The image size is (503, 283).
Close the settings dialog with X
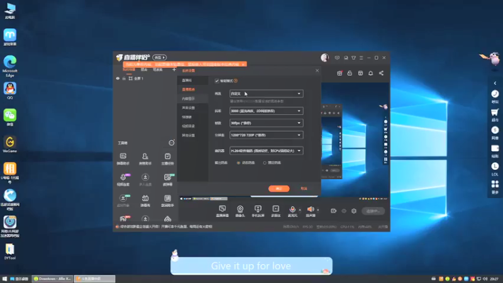point(317,70)
